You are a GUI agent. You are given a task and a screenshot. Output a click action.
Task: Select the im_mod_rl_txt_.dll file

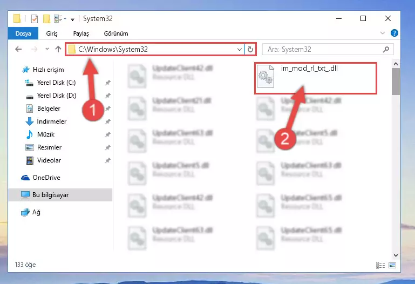point(316,78)
